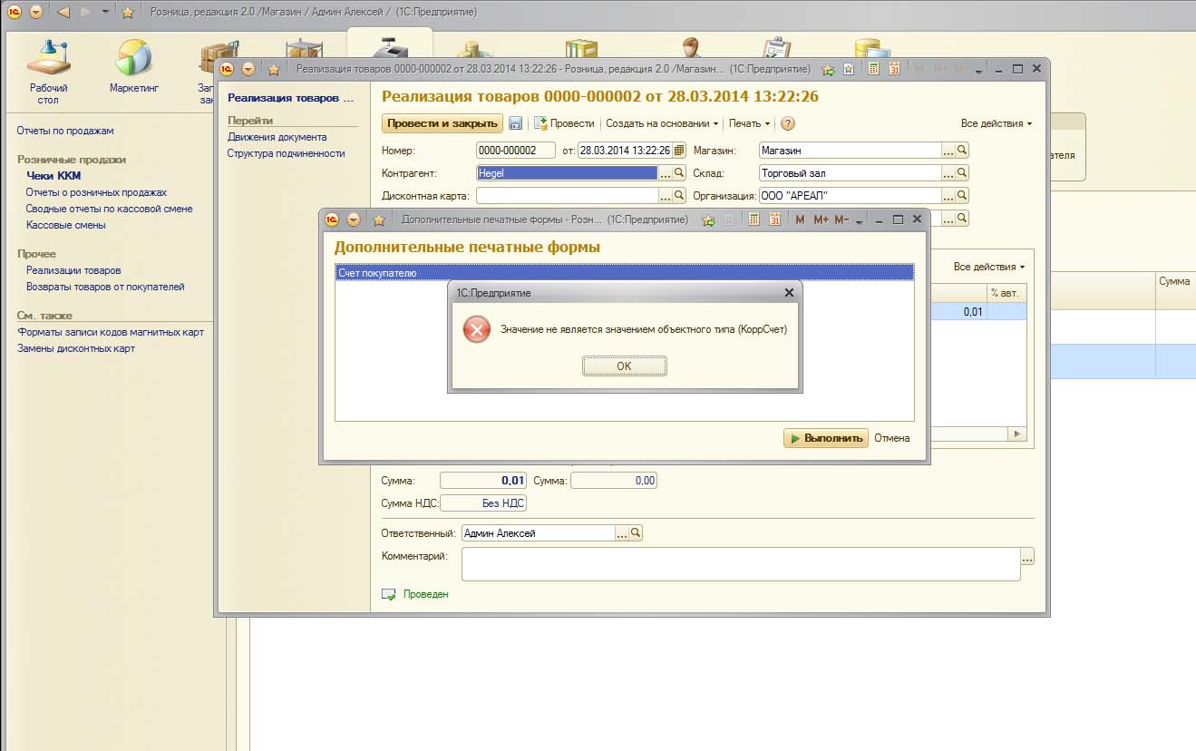Click the Провести toolbar button
Image resolution: width=1196 pixels, height=751 pixels.
(563, 123)
